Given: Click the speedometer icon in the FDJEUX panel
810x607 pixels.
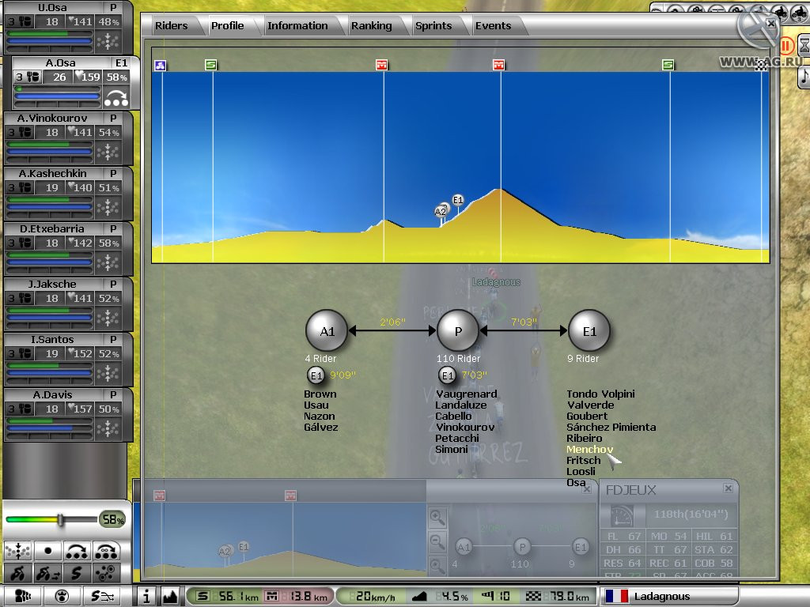Looking at the screenshot, I should (622, 515).
